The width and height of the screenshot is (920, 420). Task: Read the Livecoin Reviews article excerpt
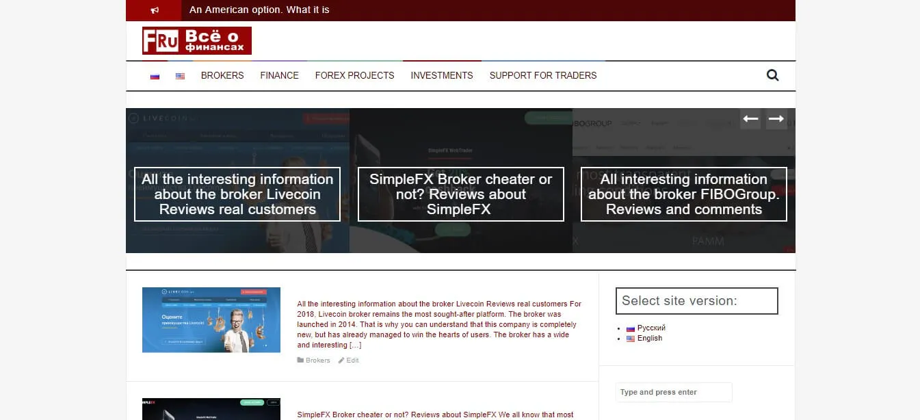[x=438, y=325]
